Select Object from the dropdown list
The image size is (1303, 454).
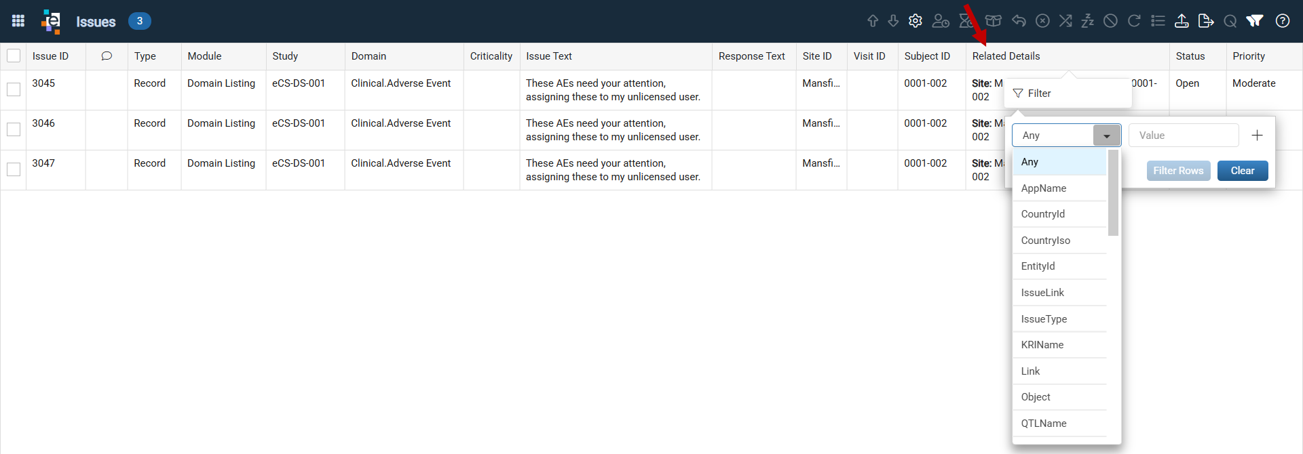click(1059, 397)
